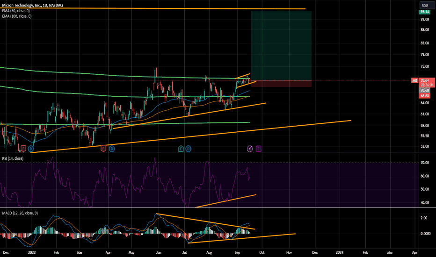Click the 61.00 price scale value
This screenshot has height=257, width=436.
pyautogui.click(x=425, y=114)
